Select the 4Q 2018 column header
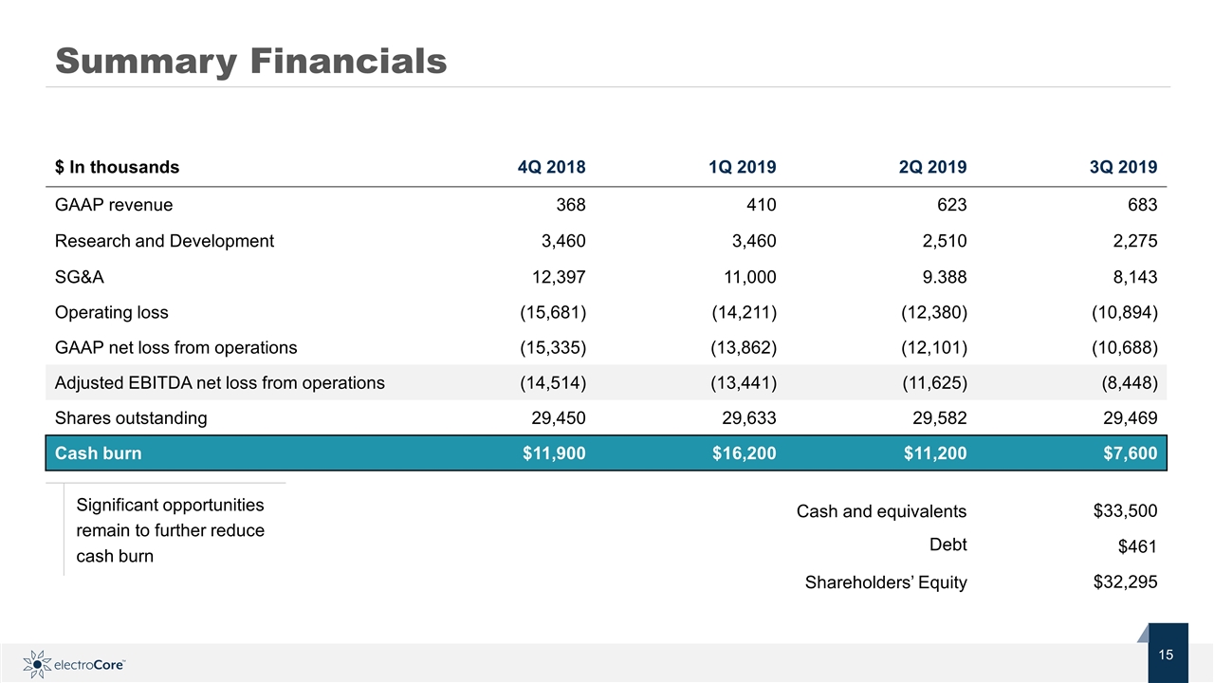The width and height of the screenshot is (1214, 683). coord(551,167)
